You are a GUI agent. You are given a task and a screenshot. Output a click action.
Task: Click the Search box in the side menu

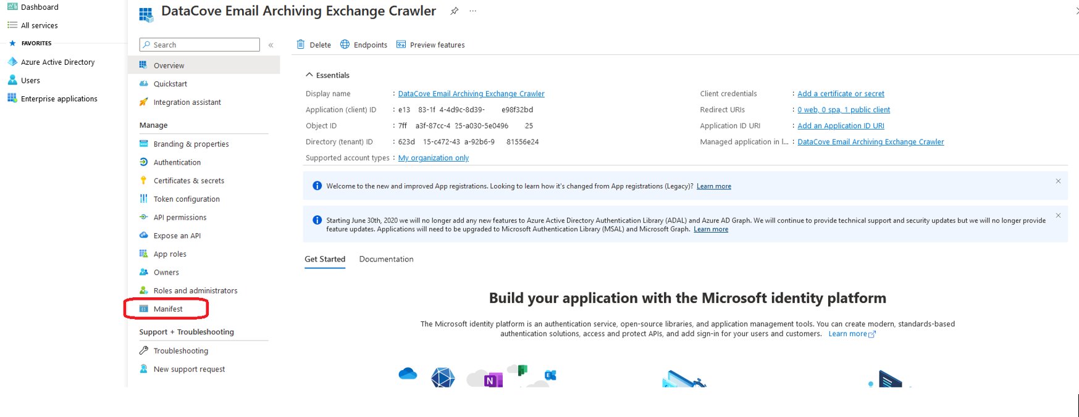[199, 44]
